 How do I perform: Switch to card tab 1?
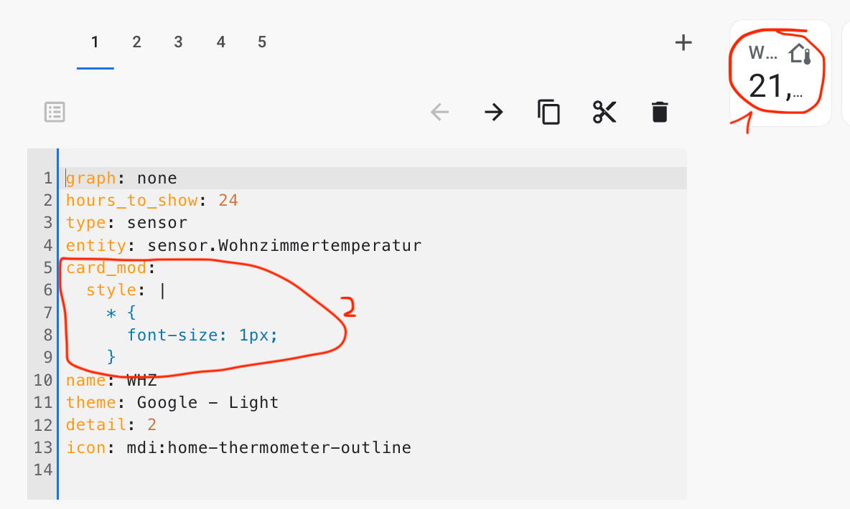(x=95, y=42)
